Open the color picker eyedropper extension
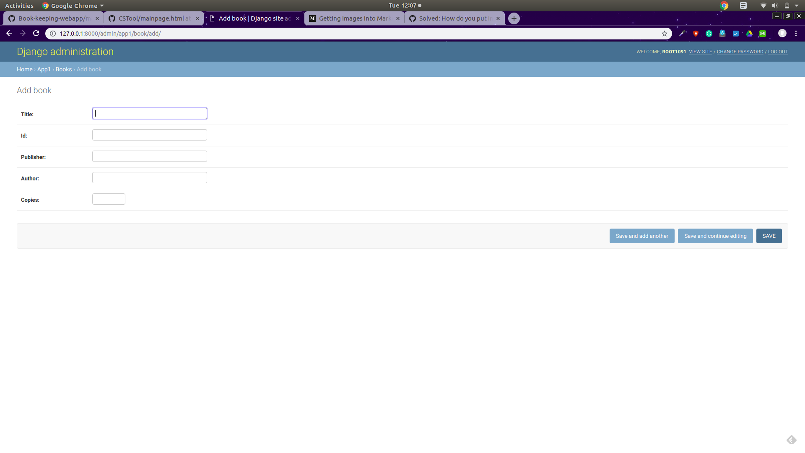The height and width of the screenshot is (453, 805). click(682, 34)
